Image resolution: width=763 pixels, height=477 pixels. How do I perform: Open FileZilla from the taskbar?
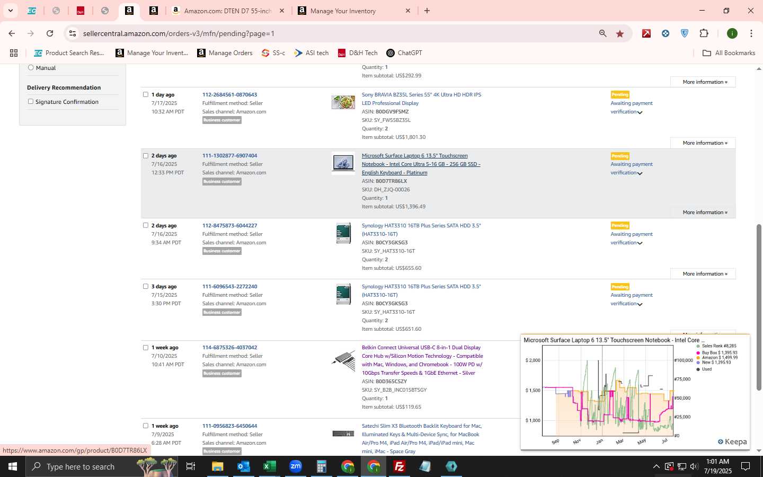tap(399, 466)
